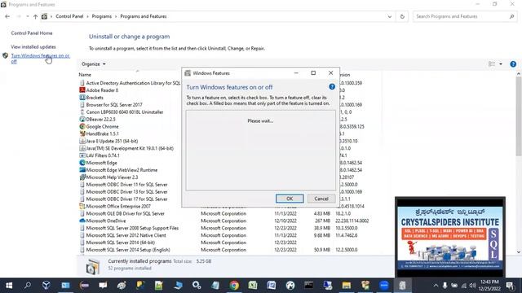
Task: Select Microsoft Help Viewer 2.3 icon
Action: tap(82, 177)
